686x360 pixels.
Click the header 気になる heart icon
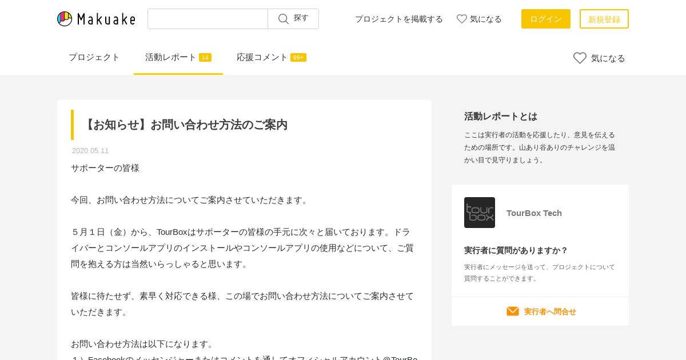[462, 19]
